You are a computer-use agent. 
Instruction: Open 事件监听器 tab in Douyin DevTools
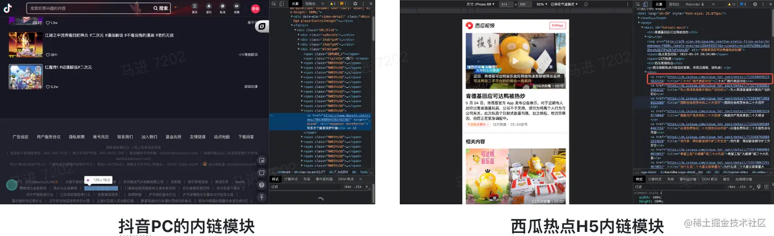324,179
